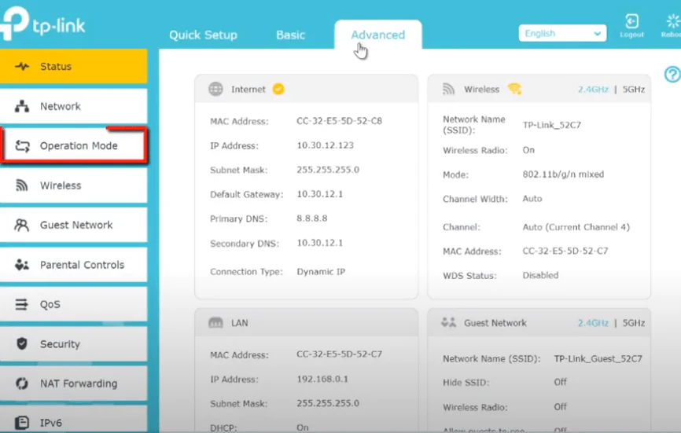Switch Guest Network panel to 5GHz
This screenshot has height=433, width=681.
click(x=634, y=323)
